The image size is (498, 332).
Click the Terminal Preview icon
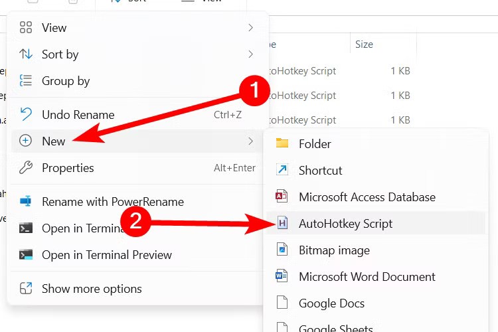26,254
